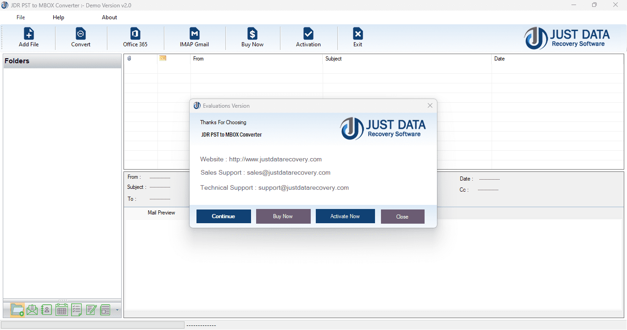Click the Activation toolbar icon
The height and width of the screenshot is (330, 627).
pos(308,37)
